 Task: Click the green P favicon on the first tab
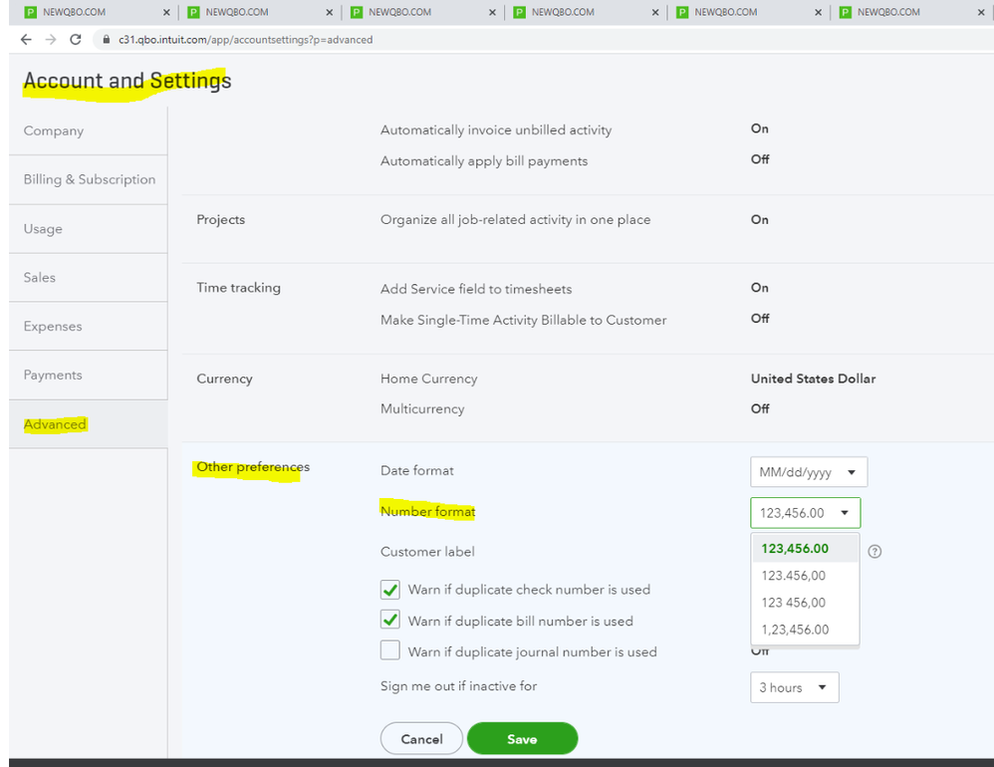coord(31,12)
